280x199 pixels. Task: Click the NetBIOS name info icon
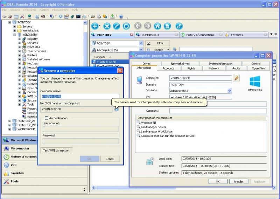point(116,109)
